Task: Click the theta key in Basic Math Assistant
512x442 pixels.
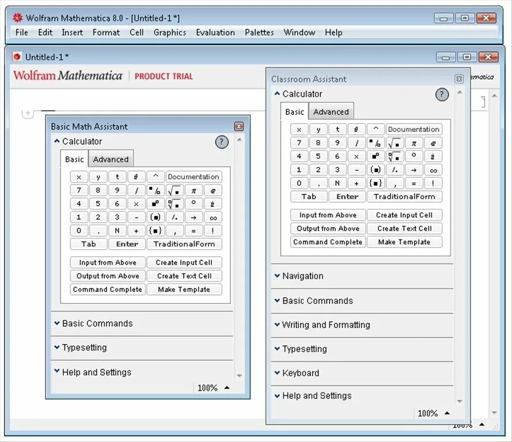Action: tap(136, 177)
